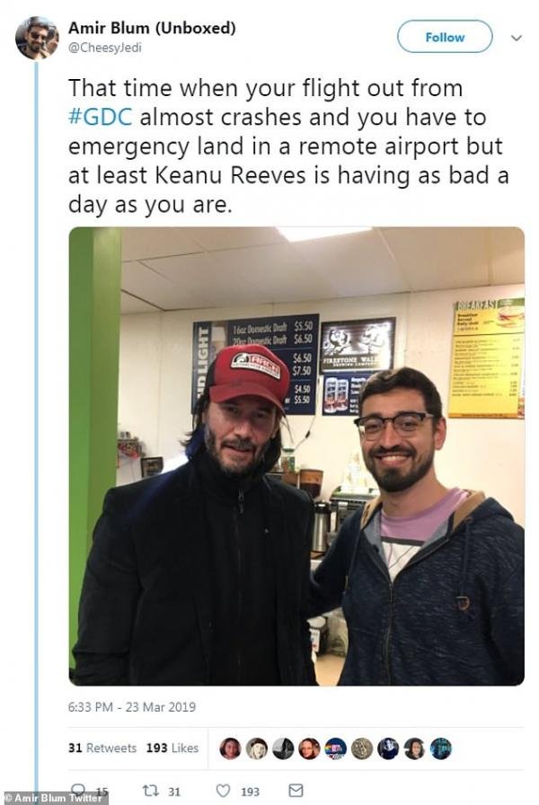Click the Follow button
Screen dimensions: 539x805
point(445,37)
